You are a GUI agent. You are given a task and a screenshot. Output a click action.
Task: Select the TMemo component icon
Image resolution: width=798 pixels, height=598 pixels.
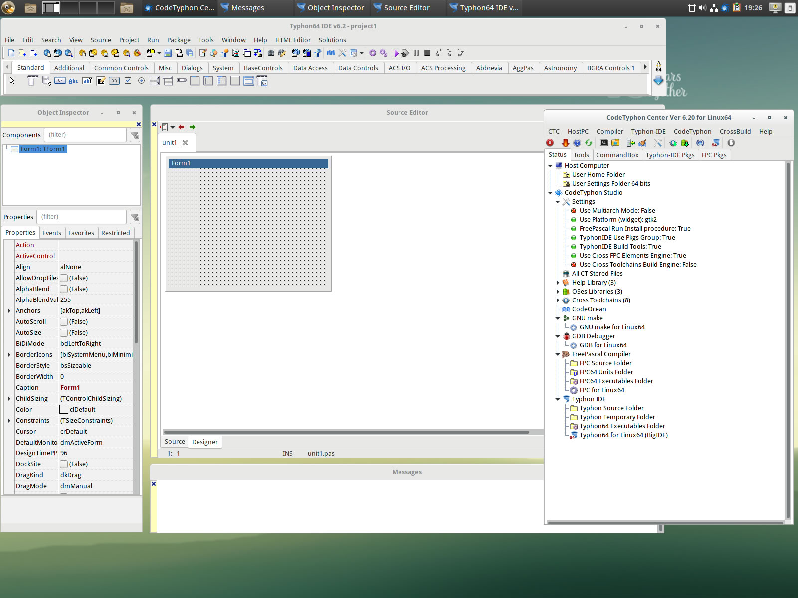click(x=101, y=81)
